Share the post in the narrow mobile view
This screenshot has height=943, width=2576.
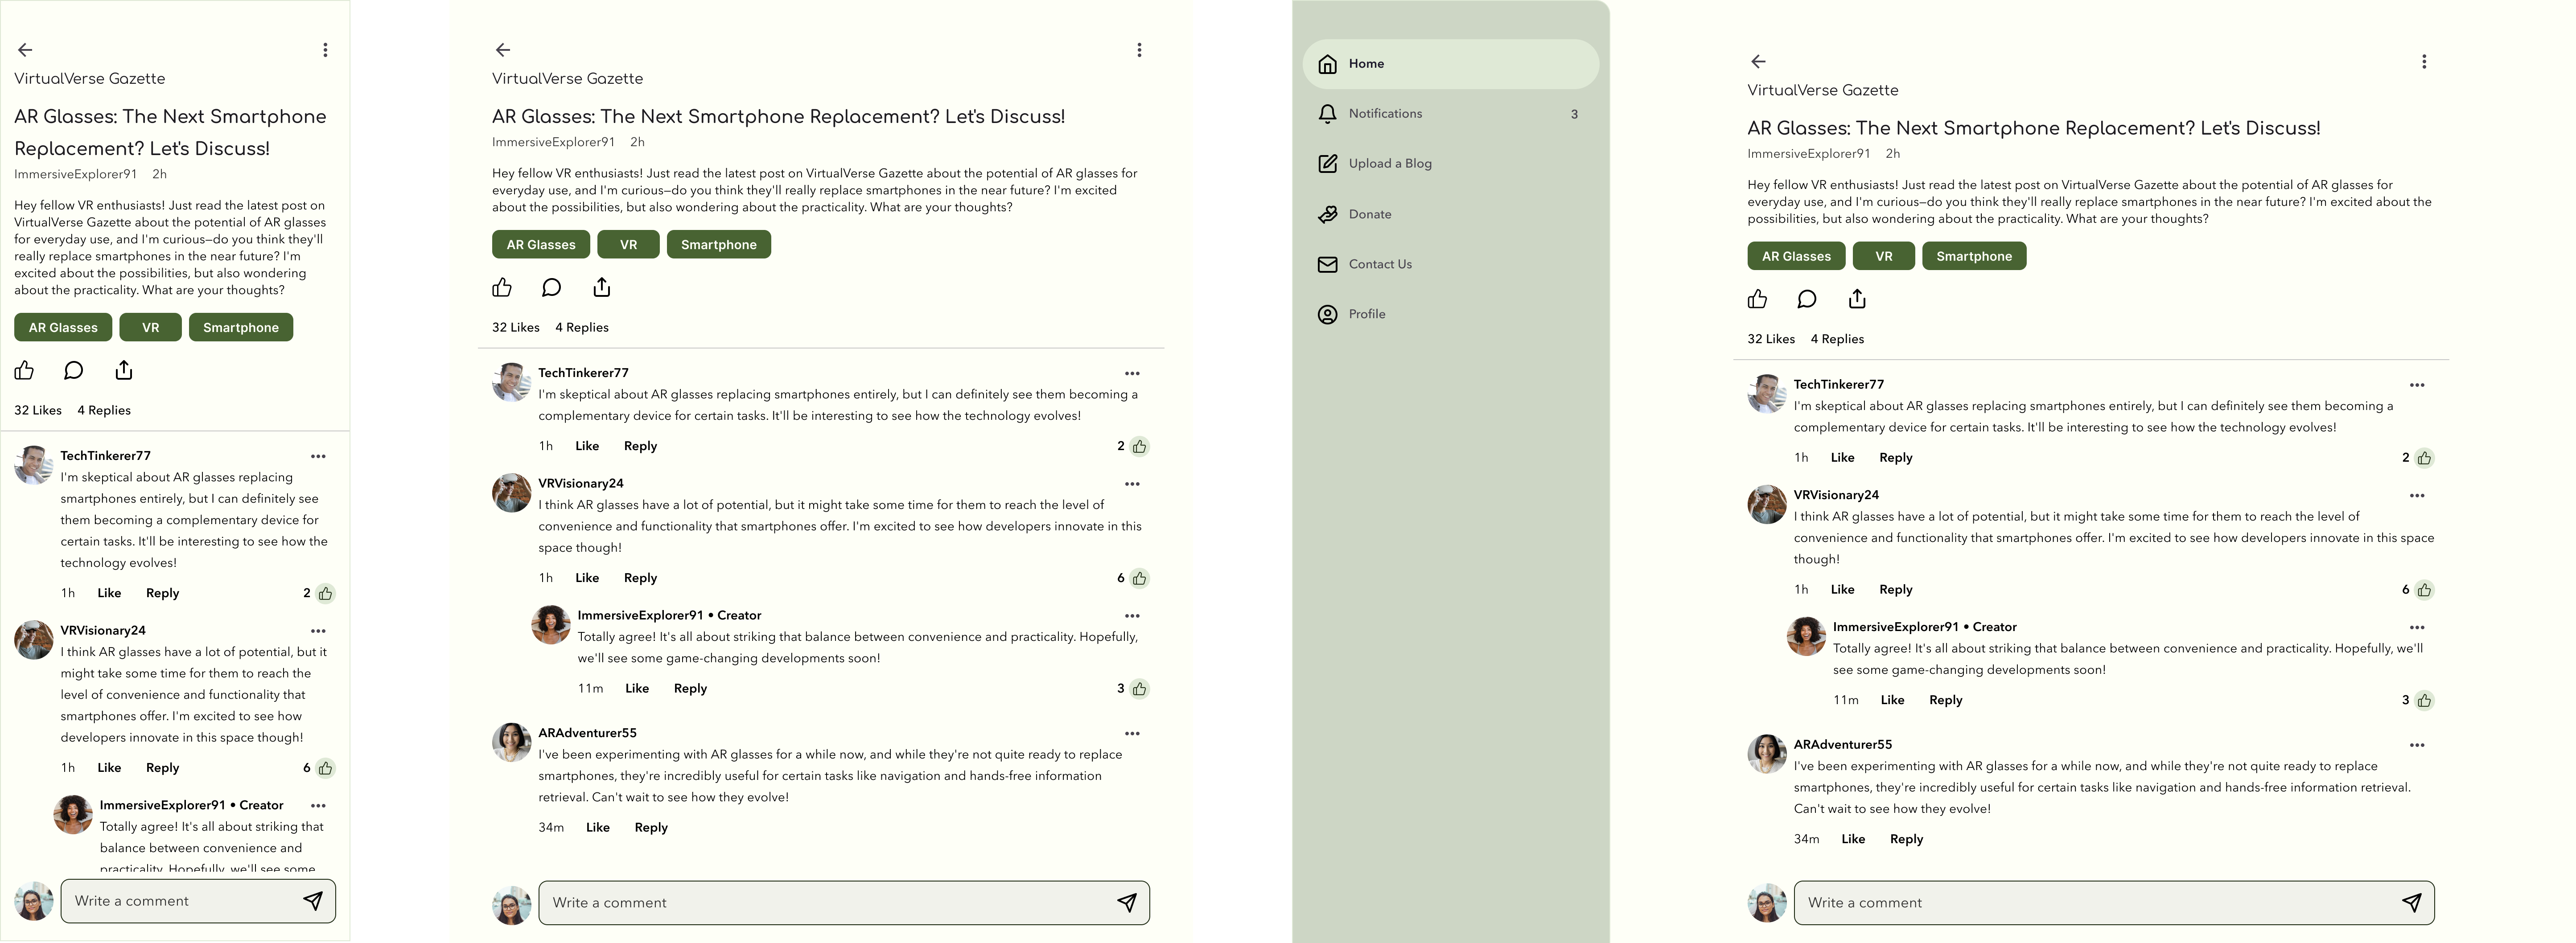(x=124, y=371)
